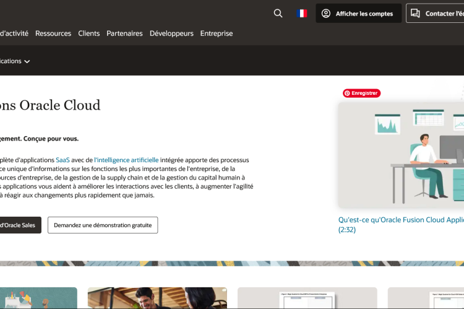The width and height of the screenshot is (464, 309).
Task: Select the card photo of smiling people
Action: (x=157, y=298)
